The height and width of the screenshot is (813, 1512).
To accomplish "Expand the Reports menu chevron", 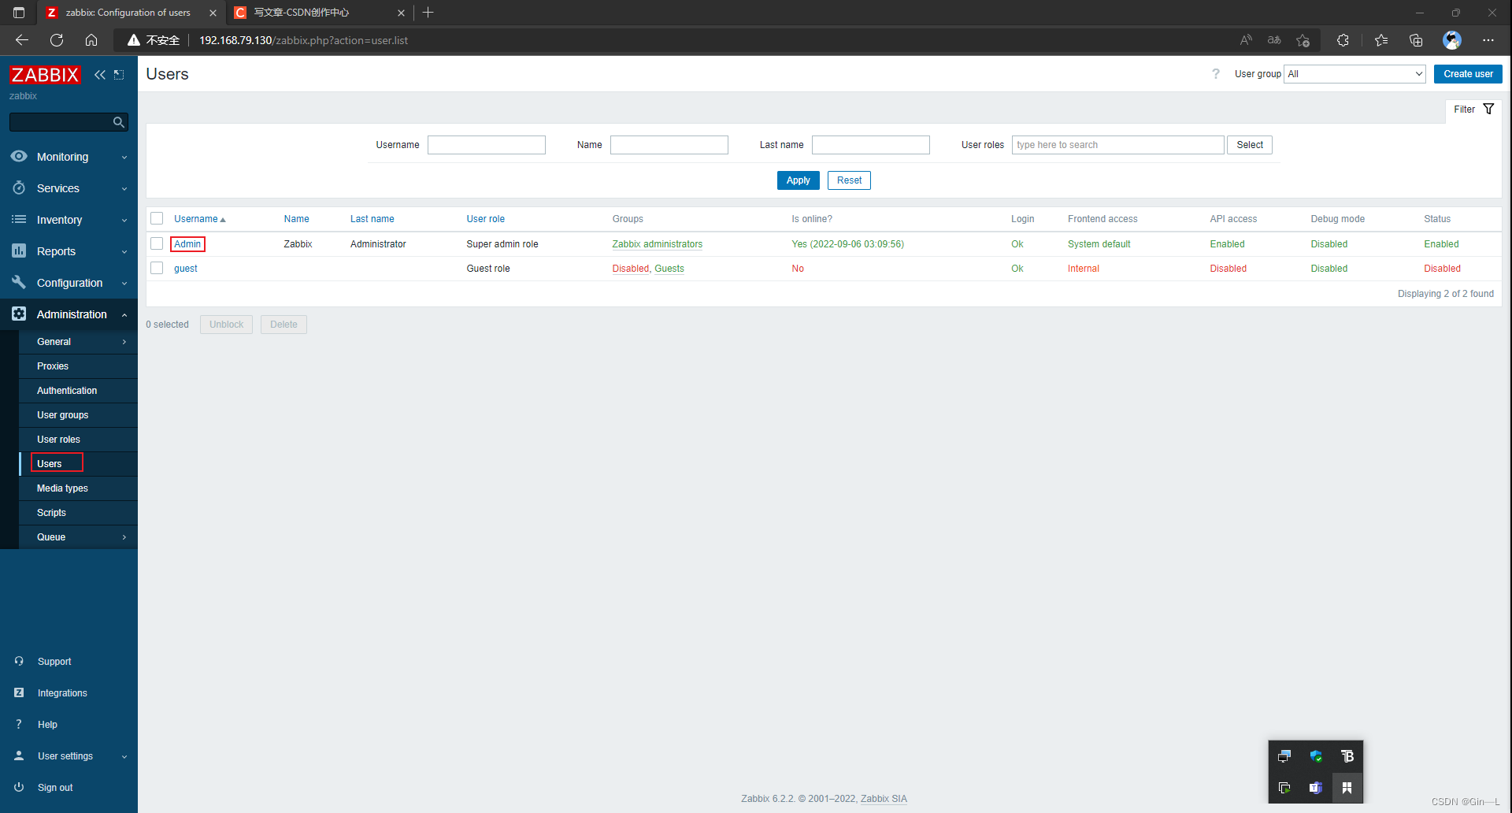I will click(124, 252).
